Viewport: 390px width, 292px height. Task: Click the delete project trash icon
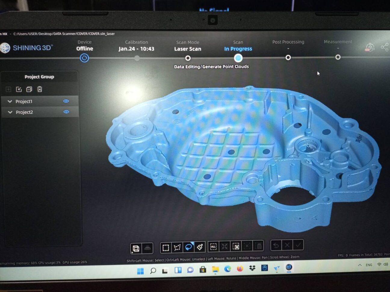click(x=40, y=89)
